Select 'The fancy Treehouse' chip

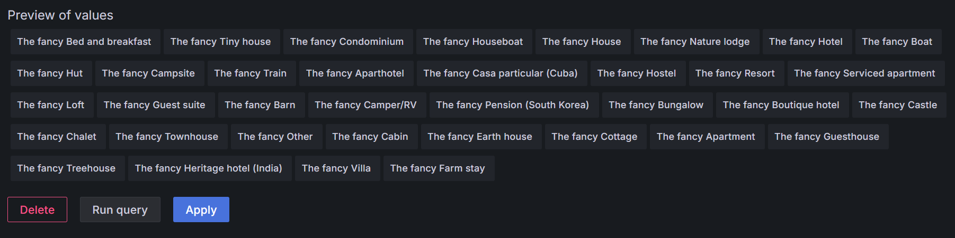tap(66, 168)
